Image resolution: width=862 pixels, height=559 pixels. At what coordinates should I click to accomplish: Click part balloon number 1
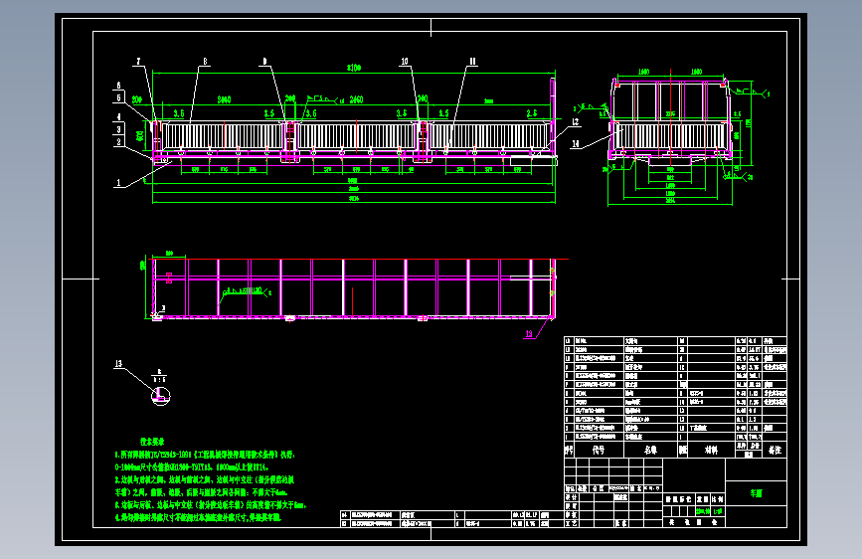point(118,183)
